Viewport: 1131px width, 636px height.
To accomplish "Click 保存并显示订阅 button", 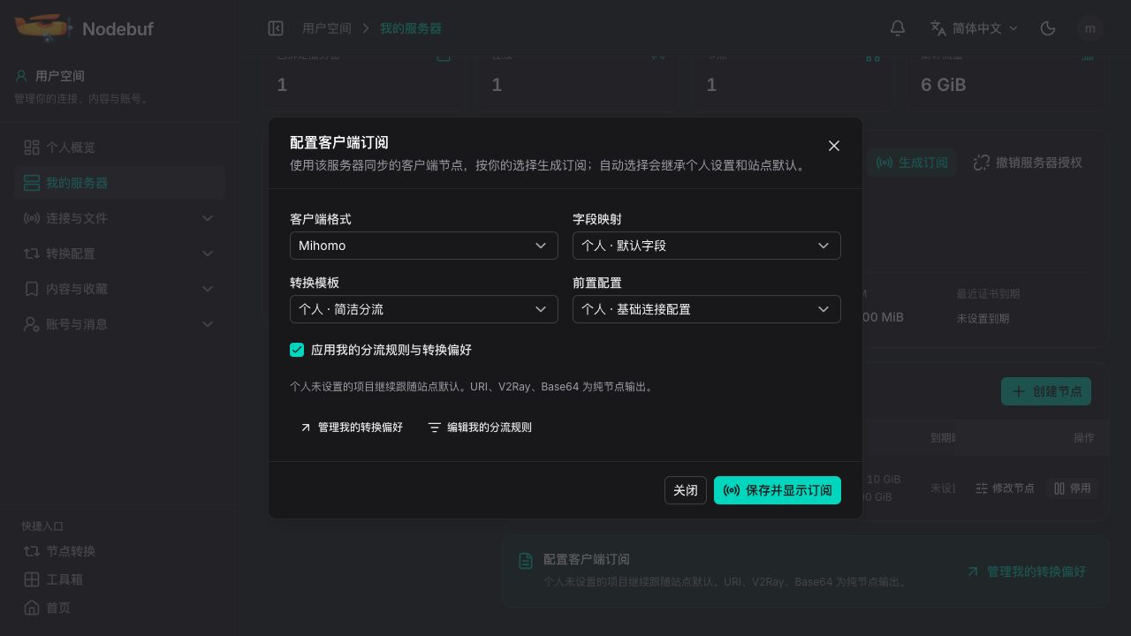I will 778,490.
